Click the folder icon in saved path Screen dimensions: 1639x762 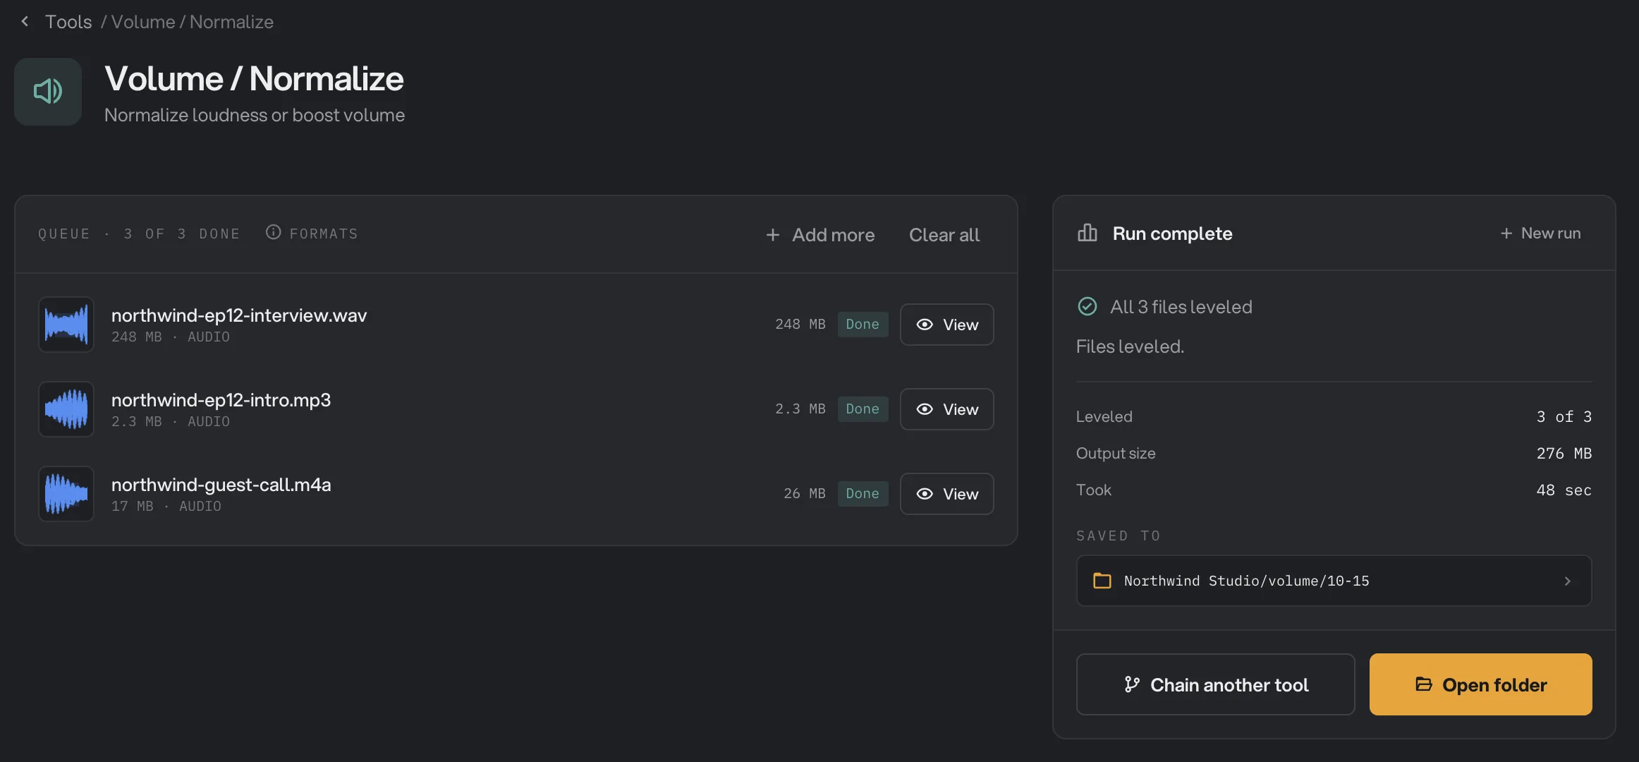[x=1102, y=581]
